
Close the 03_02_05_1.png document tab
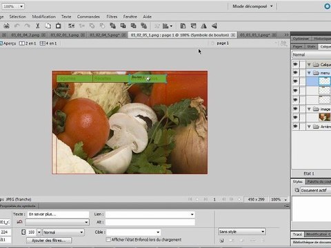(233, 35)
